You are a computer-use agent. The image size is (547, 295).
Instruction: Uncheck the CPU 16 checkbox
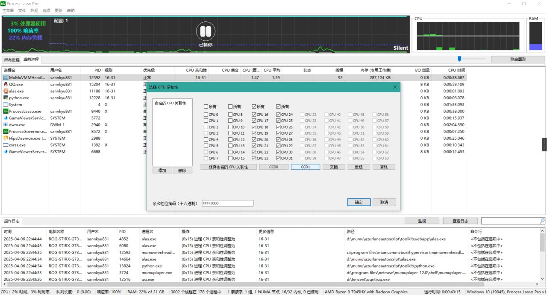(x=254, y=115)
